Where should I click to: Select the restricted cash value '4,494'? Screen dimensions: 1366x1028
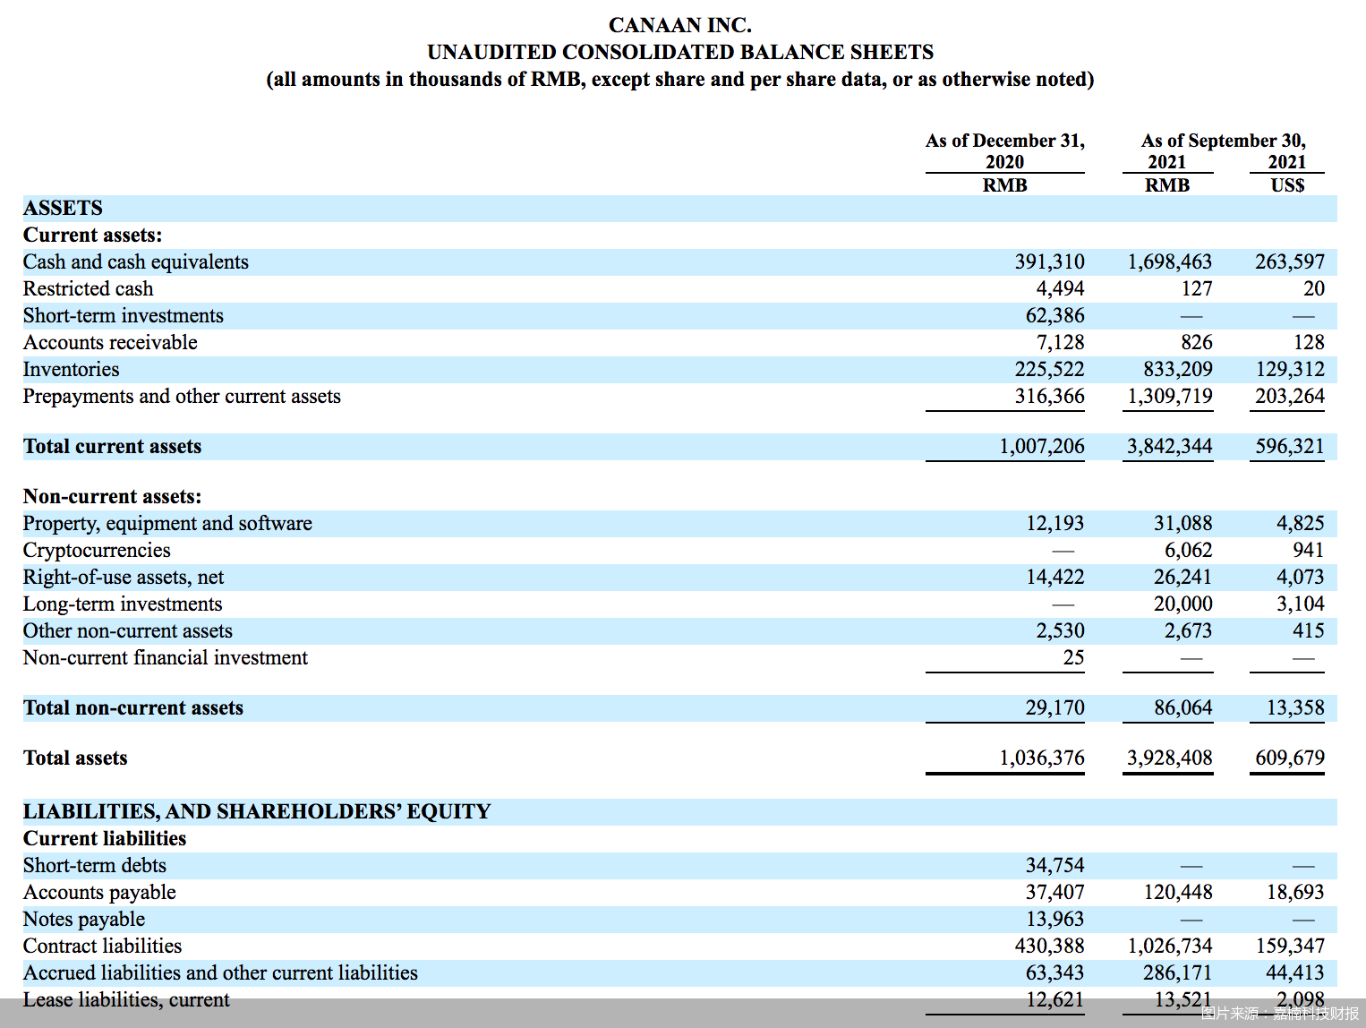[1060, 288]
